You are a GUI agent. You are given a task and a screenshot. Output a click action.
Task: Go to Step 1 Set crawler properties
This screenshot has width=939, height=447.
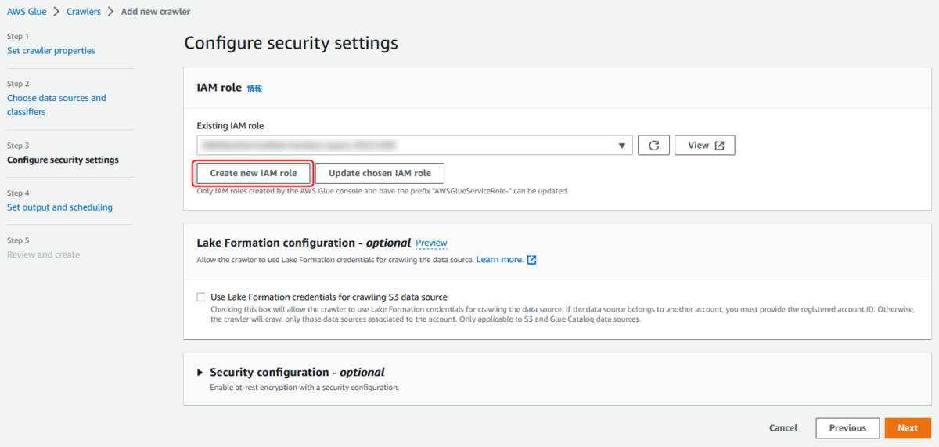[51, 51]
